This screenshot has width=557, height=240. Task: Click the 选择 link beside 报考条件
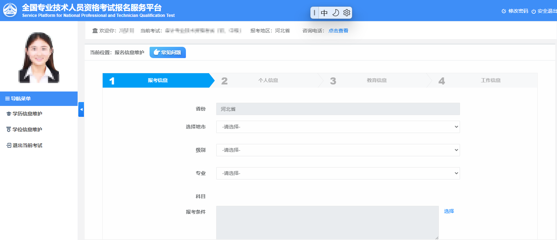click(x=449, y=211)
